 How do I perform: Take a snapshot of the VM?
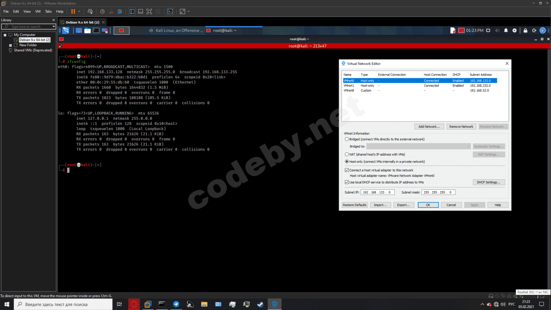tap(102, 11)
